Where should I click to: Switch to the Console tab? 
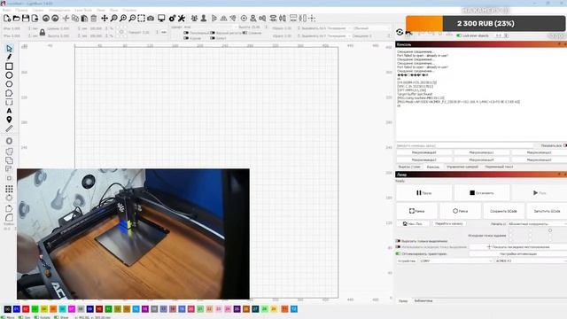pyautogui.click(x=433, y=167)
